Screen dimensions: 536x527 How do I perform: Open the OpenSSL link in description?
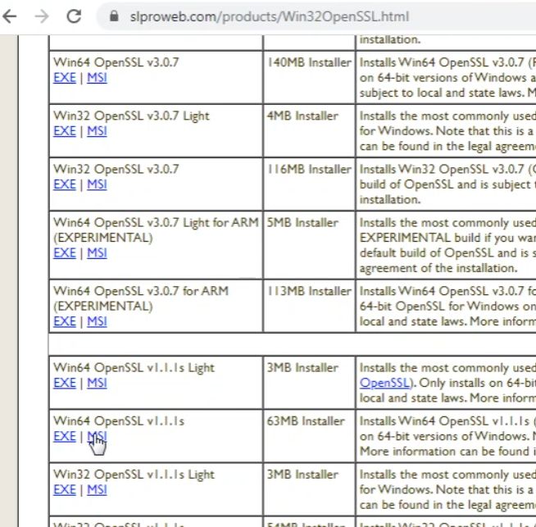(384, 383)
